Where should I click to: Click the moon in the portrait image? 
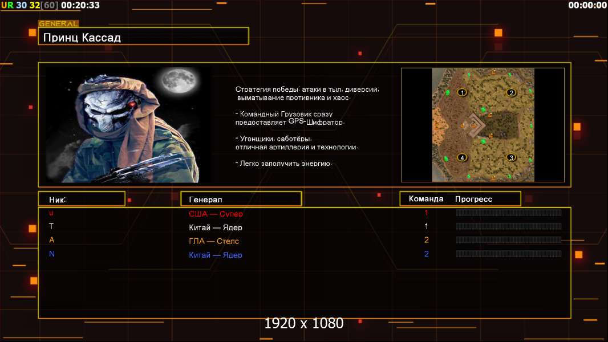point(179,80)
